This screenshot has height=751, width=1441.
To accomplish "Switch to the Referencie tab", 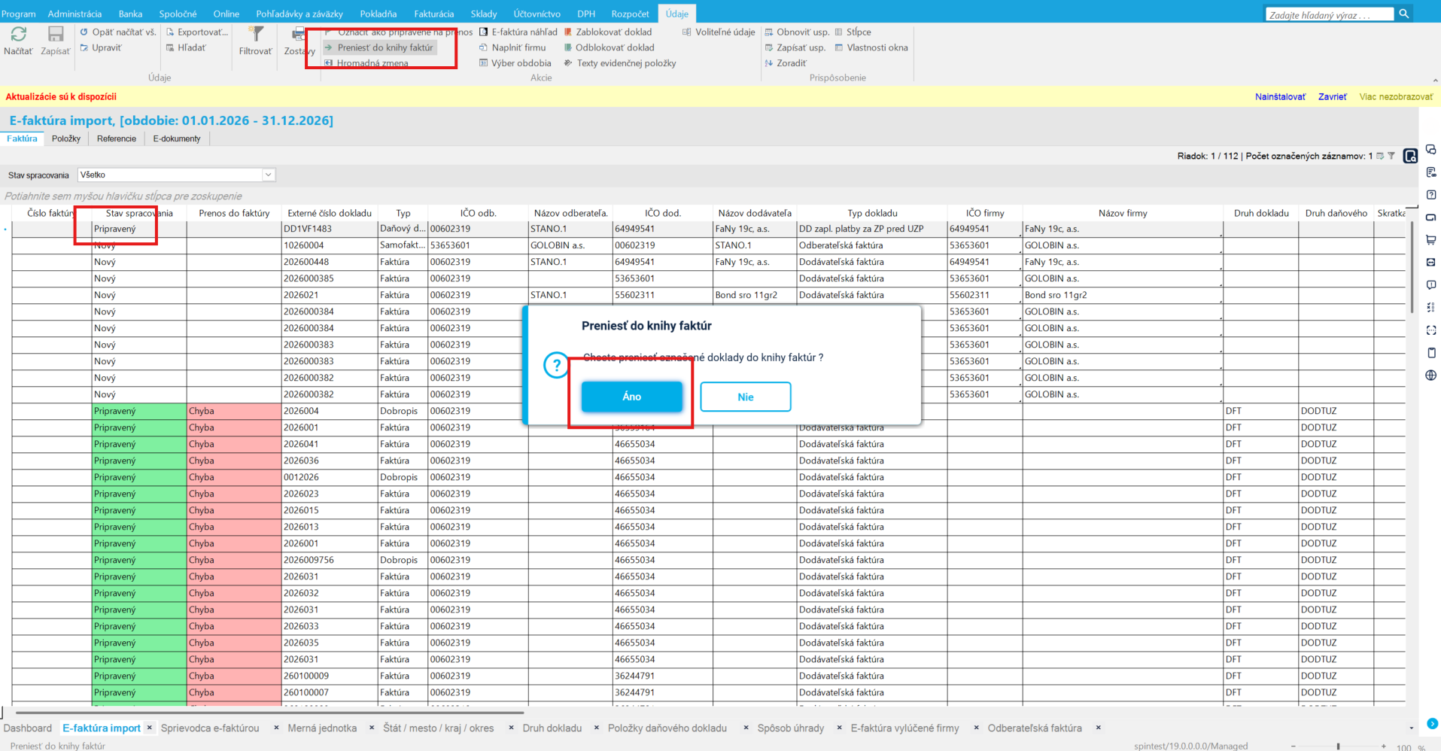I will click(x=117, y=138).
